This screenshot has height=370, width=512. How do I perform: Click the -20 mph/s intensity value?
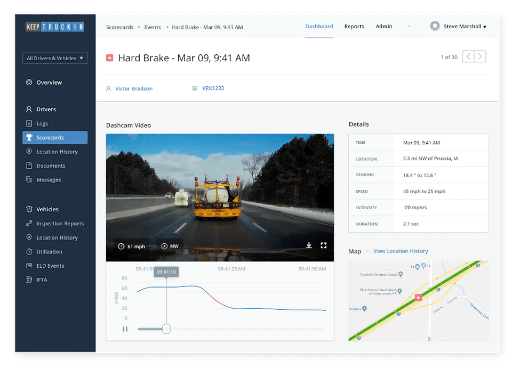415,207
